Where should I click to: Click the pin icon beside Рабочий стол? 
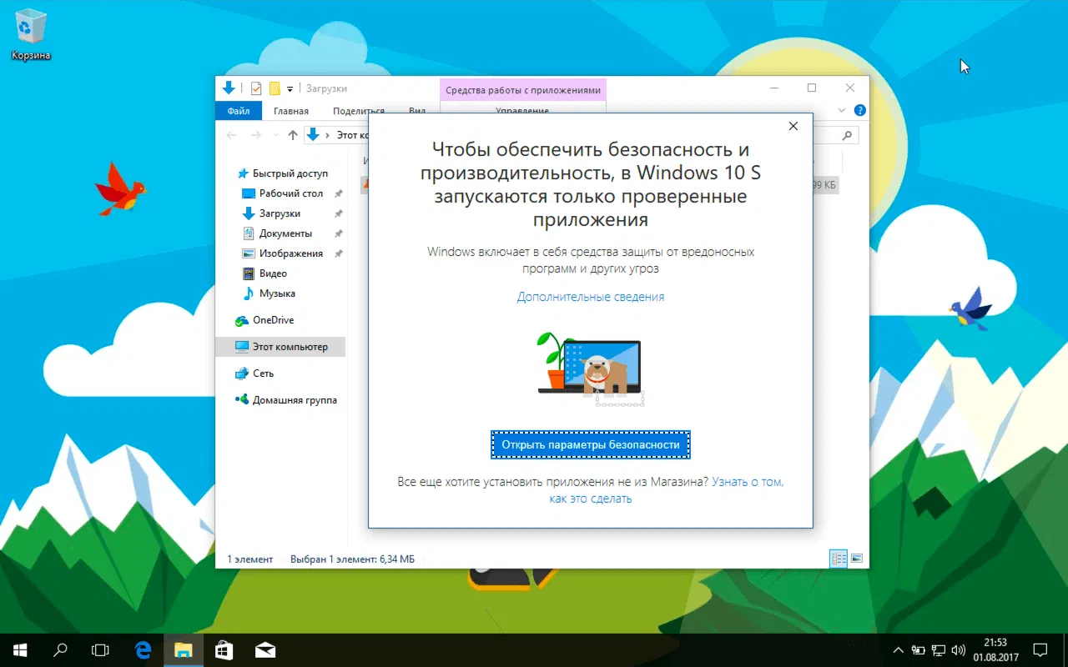[x=339, y=193]
